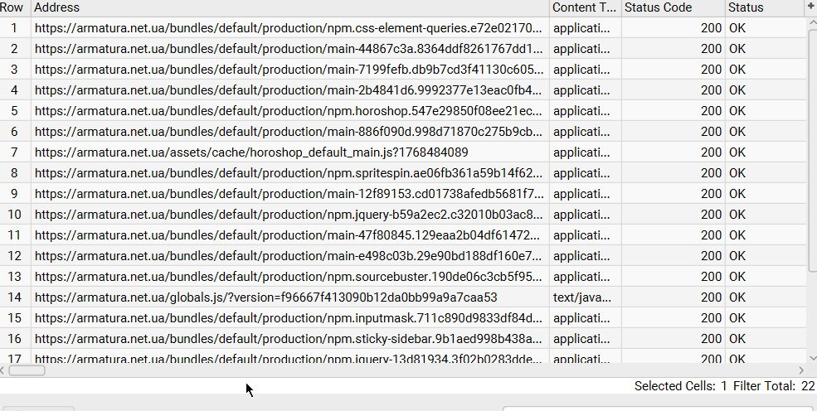Sort by the Content Type column header
This screenshot has height=411, width=817.
click(x=584, y=7)
